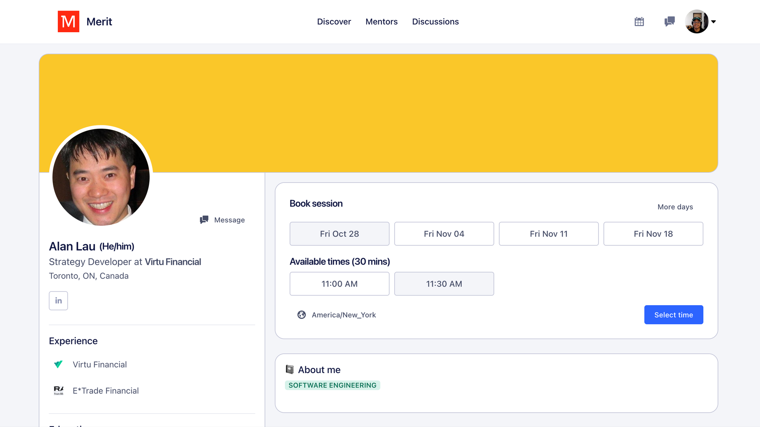Screen dimensions: 760x427
Task: Open the calendar icon in the navigation bar
Action: click(639, 22)
